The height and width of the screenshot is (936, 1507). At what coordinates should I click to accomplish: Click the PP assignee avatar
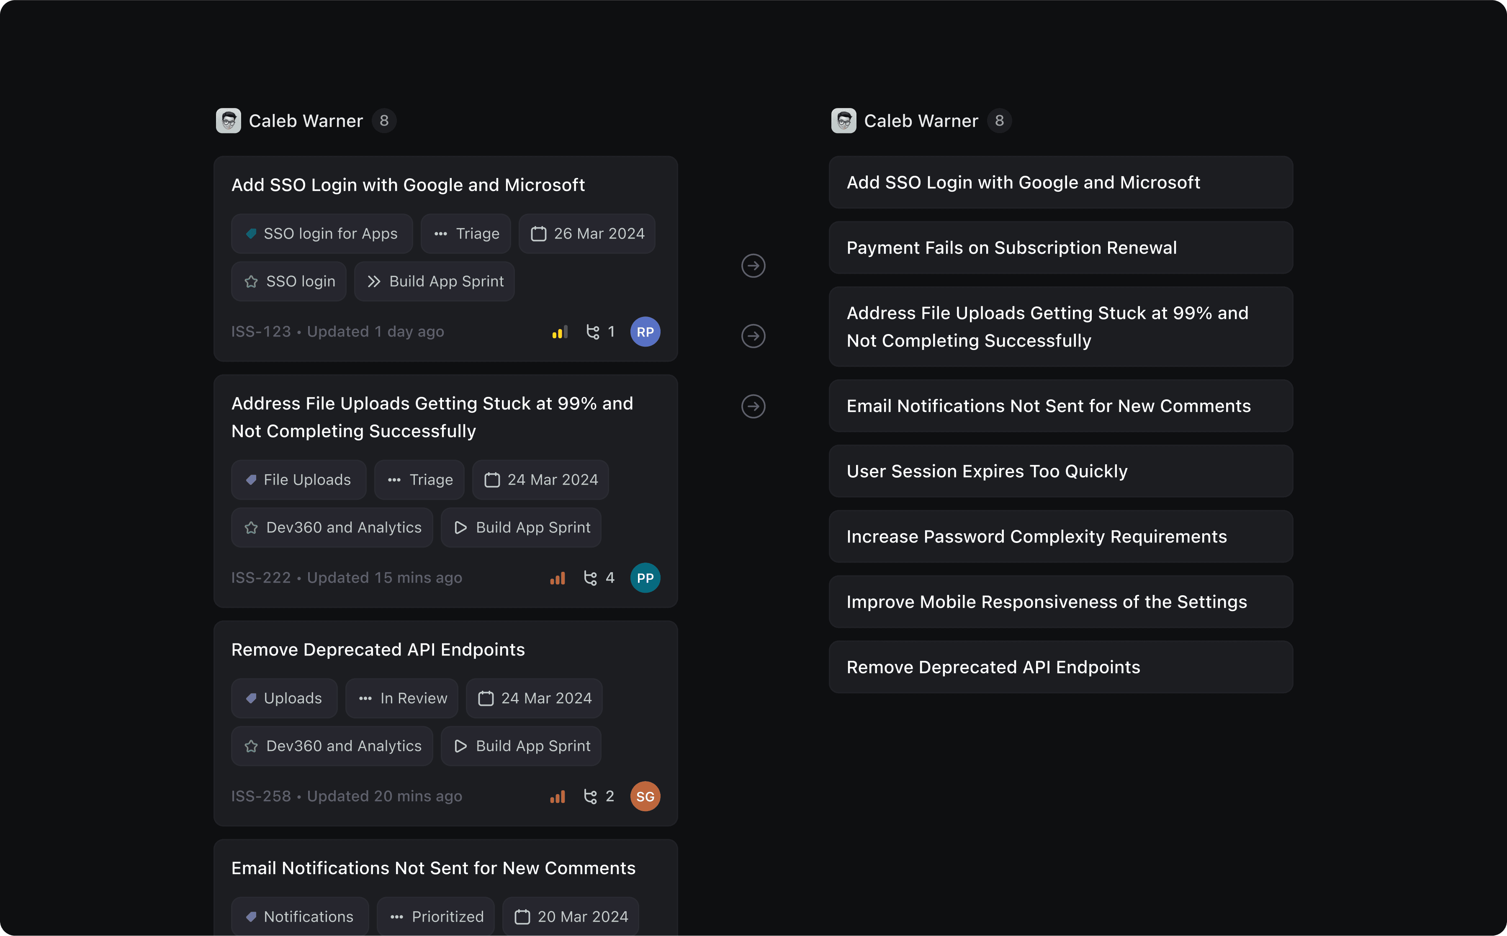[645, 578]
